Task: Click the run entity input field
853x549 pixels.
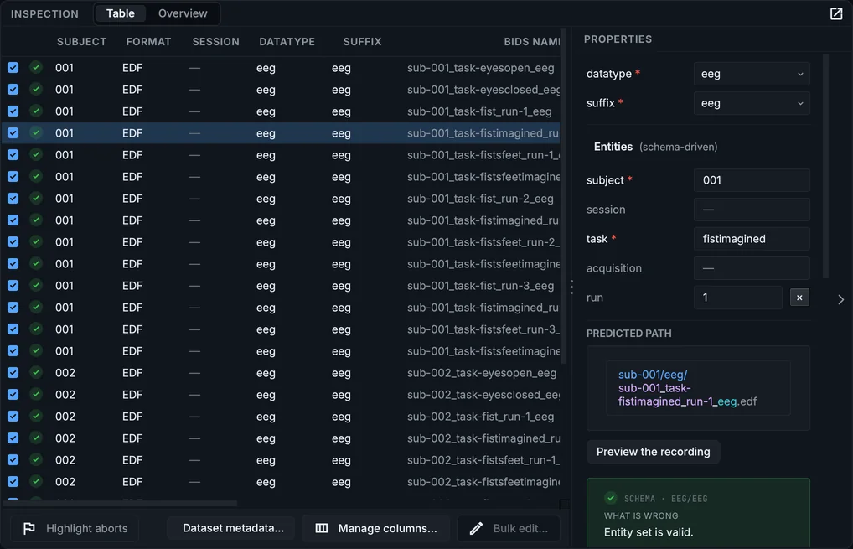Action: [x=738, y=298]
